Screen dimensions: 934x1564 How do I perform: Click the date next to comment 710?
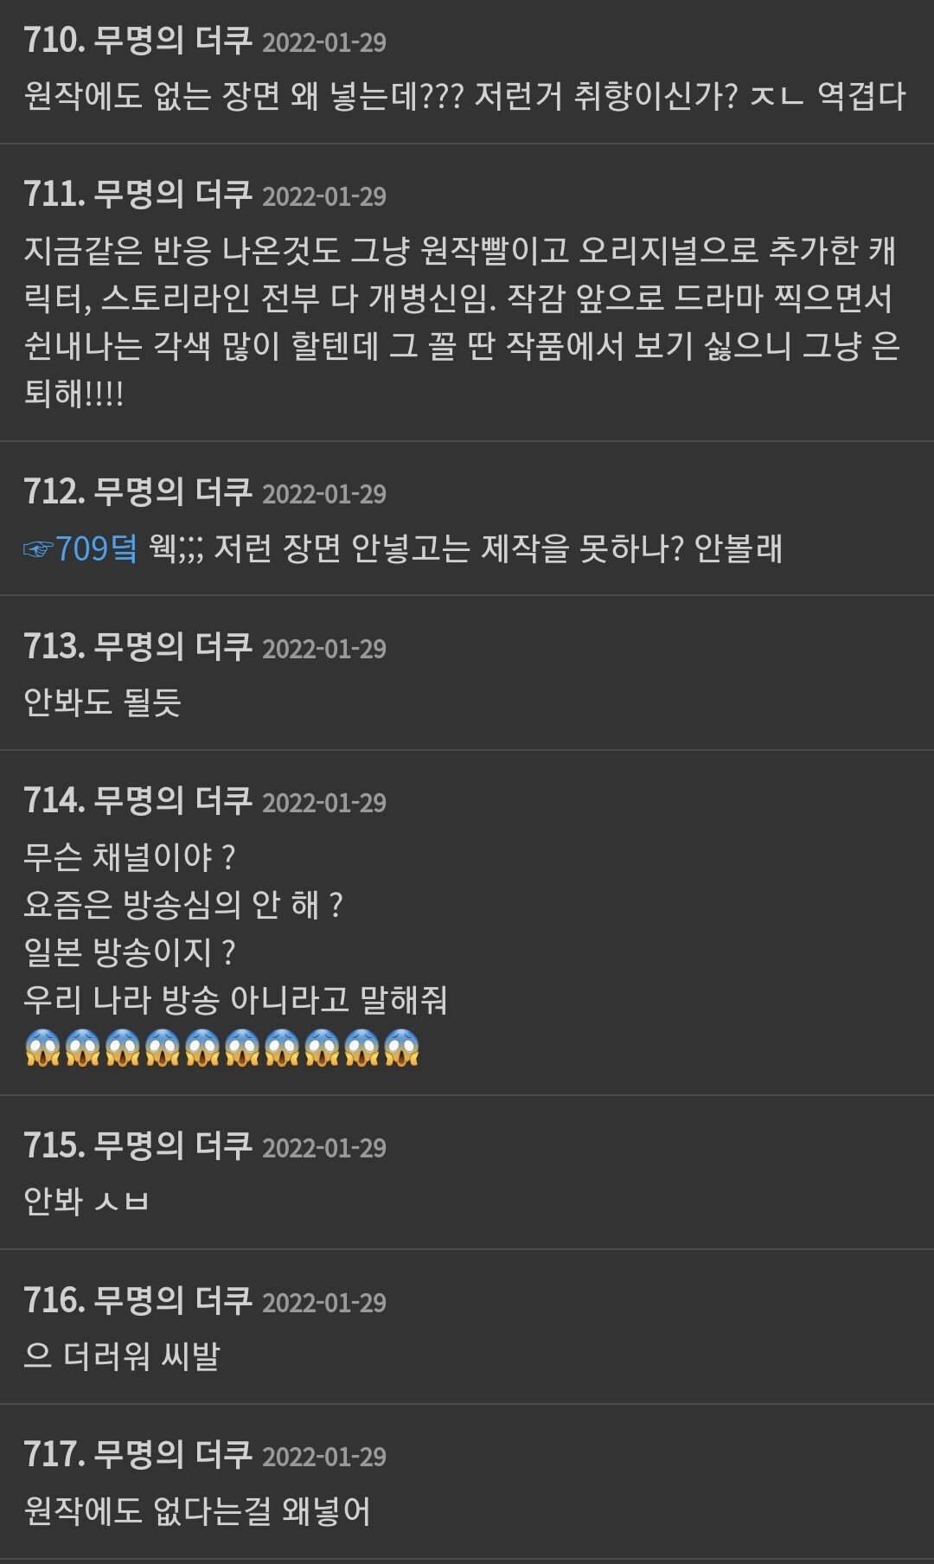click(x=324, y=43)
